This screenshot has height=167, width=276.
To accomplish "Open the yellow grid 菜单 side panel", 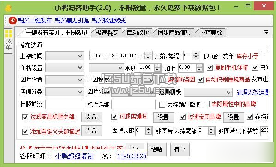I will 8,41.
